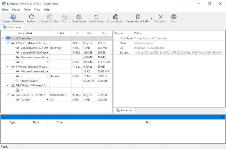Click the Local Computer monitor icon
This screenshot has width=226, height=149.
[8, 38]
